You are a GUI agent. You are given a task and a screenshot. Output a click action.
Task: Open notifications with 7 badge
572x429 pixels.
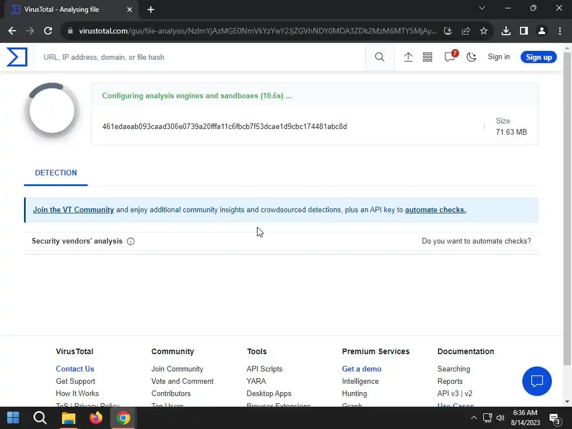[x=451, y=56]
